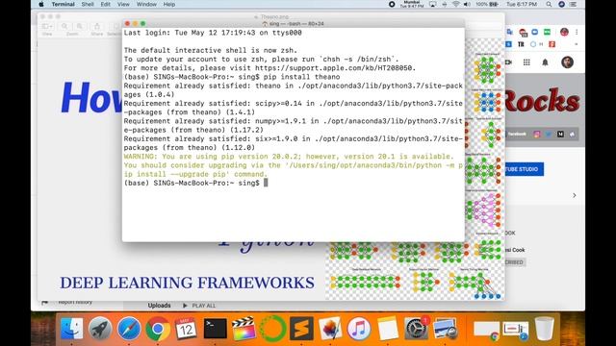Open the Trash in the Dock
This screenshot has height=346, width=616.
tap(544, 328)
